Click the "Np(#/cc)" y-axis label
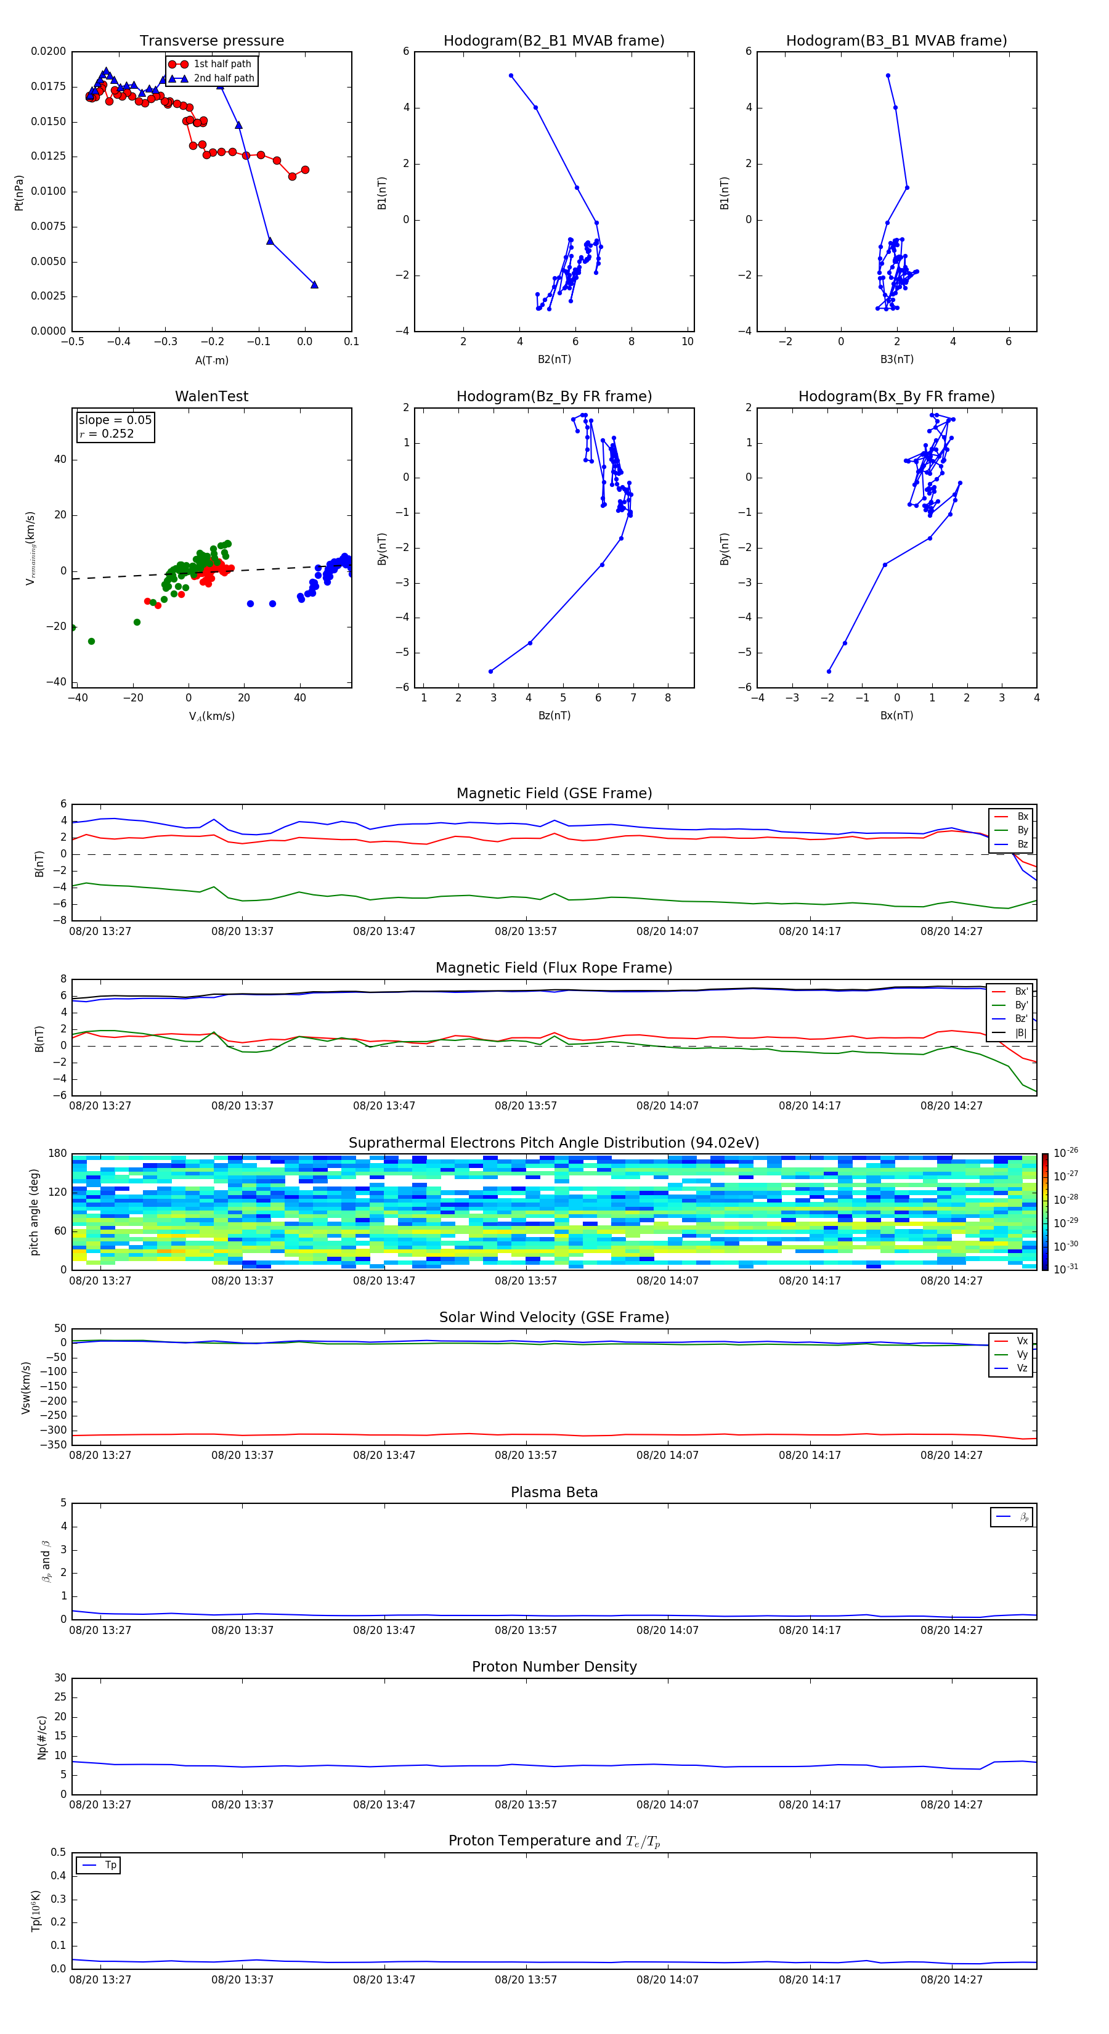 (x=42, y=1737)
